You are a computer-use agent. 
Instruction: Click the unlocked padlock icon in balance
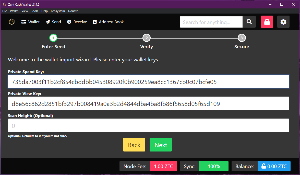click(x=264, y=166)
